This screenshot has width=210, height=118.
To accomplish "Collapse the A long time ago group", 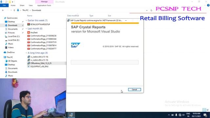I will (x=26, y=53).
